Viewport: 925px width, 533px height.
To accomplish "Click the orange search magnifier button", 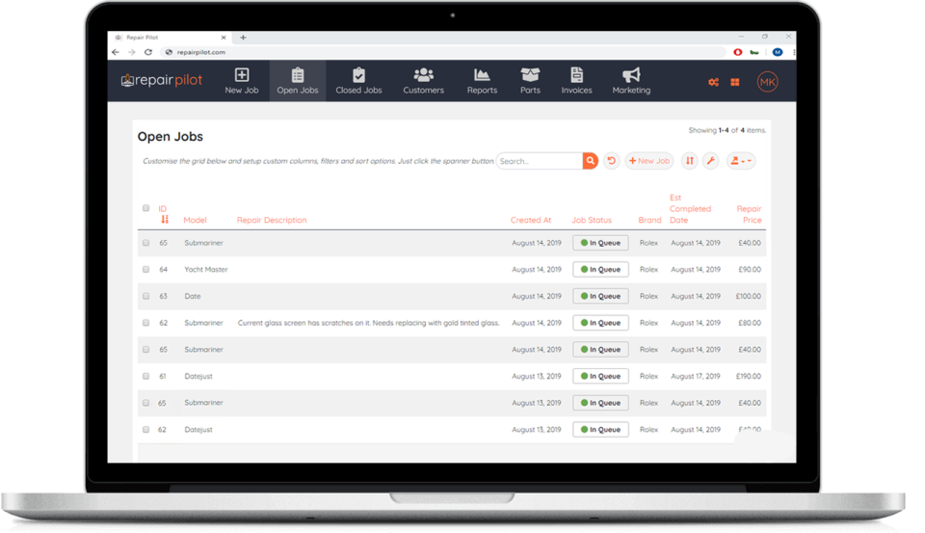I will tap(590, 161).
